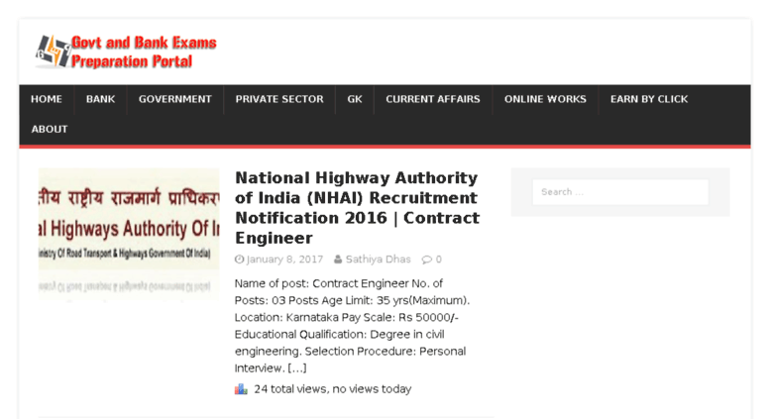The width and height of the screenshot is (770, 419).
Task: Open PRIVATE SECTOR in the navigation bar
Action: pos(279,100)
